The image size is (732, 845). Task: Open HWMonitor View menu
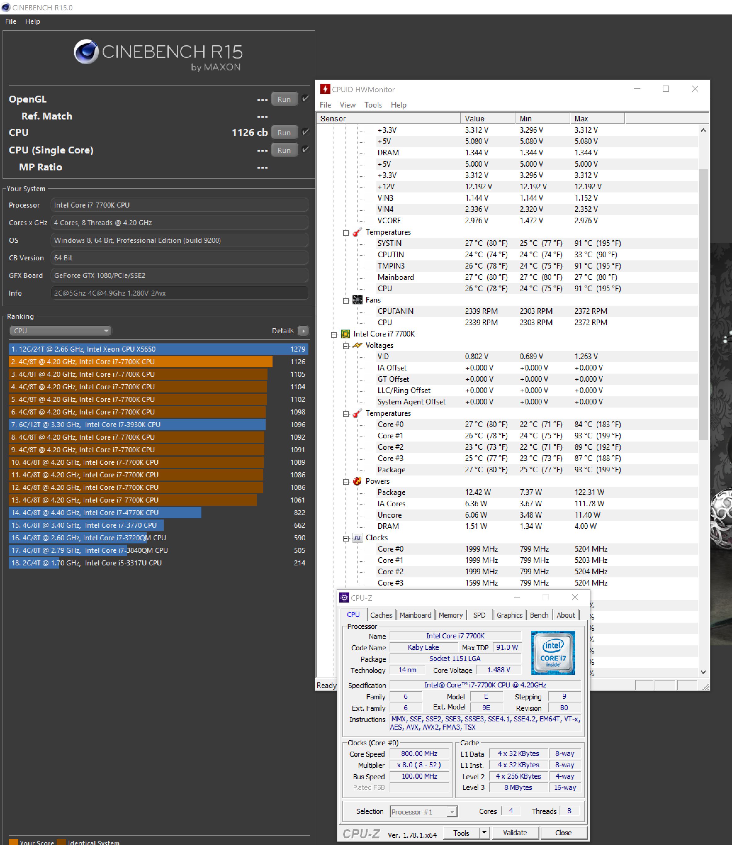pos(348,105)
